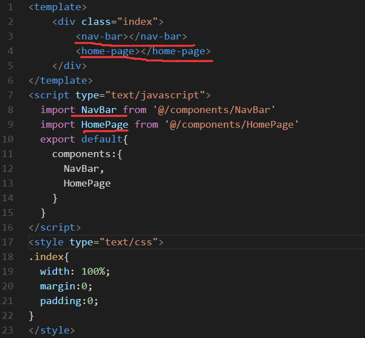Click the type attribute on line 7
Image resolution: width=365 pixels, height=338 pixels.
87,95
